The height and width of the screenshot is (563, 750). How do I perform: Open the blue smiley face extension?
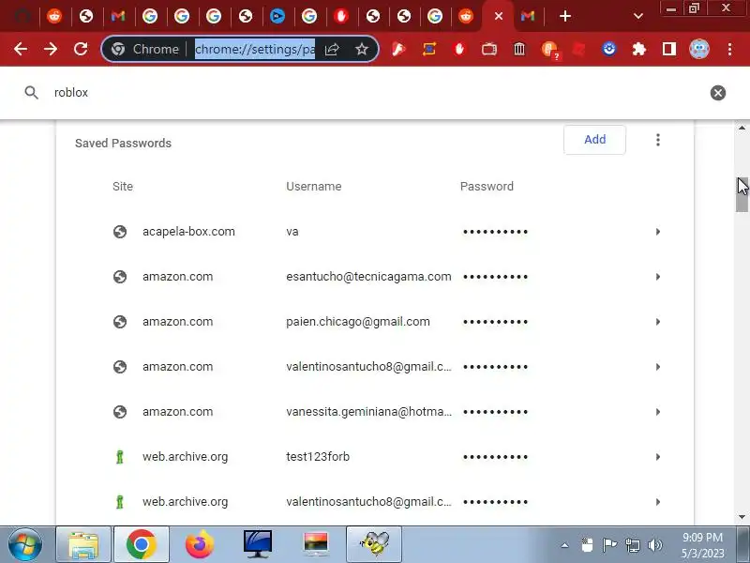coord(608,49)
